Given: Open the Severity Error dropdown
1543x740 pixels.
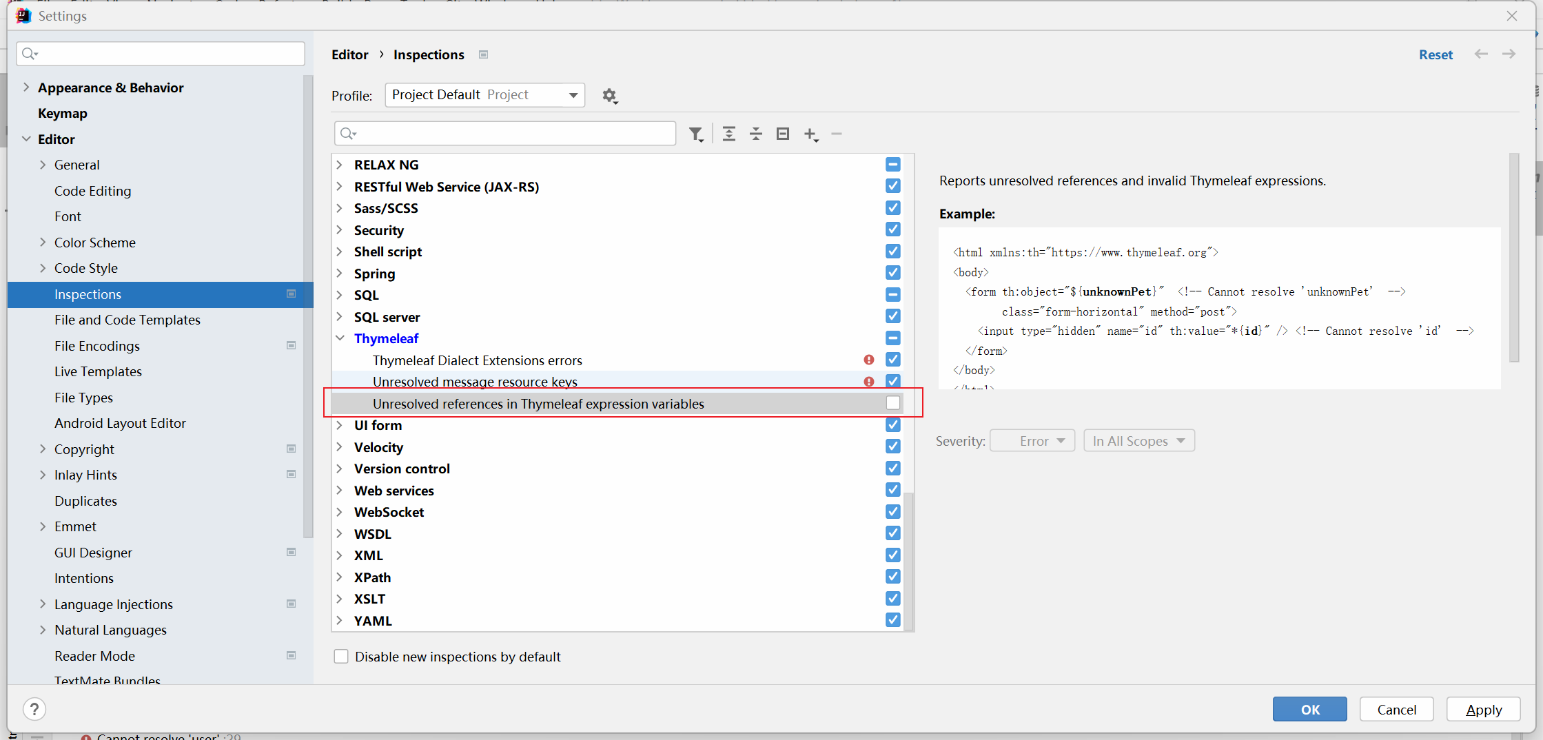Looking at the screenshot, I should [1032, 441].
